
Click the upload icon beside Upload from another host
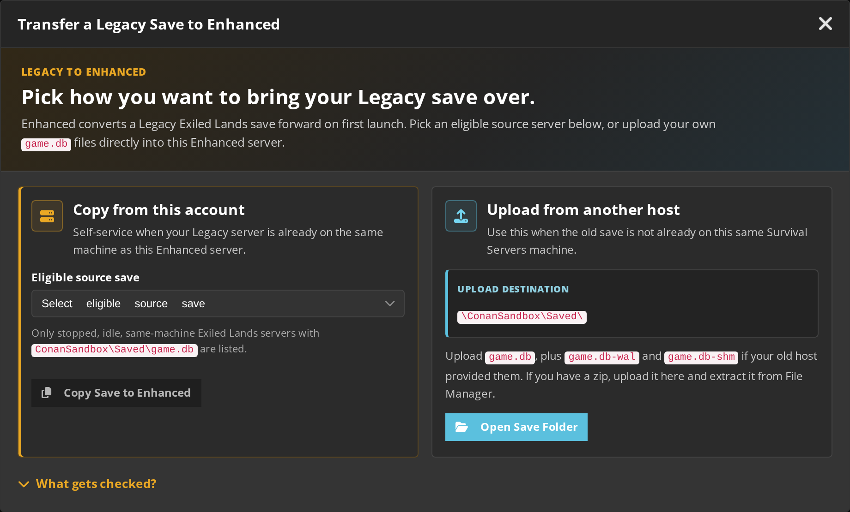461,216
